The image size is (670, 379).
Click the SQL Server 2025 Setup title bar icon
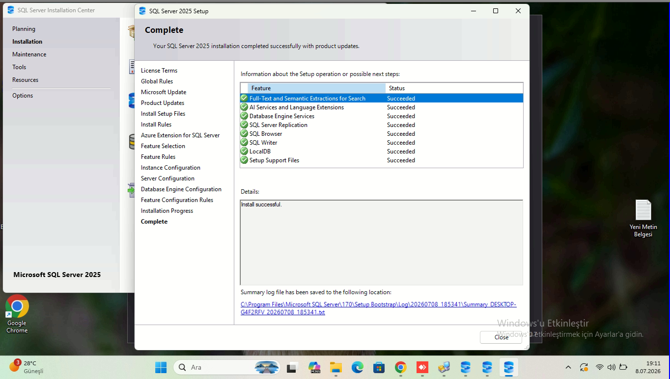[x=142, y=11]
